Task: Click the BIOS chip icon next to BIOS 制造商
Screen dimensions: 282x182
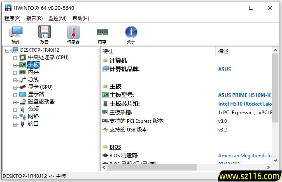Action: (105, 155)
